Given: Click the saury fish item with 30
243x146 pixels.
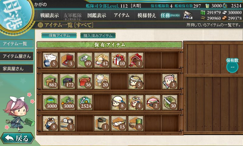Looking at the screenshot, I should pyautogui.click(x=170, y=103).
